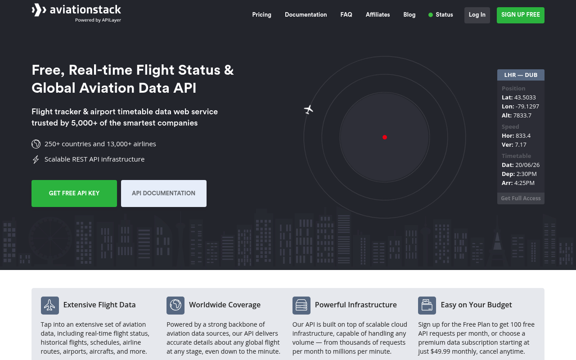
Task: Click the Ver: 7.17 speed value
Action: 514,144
